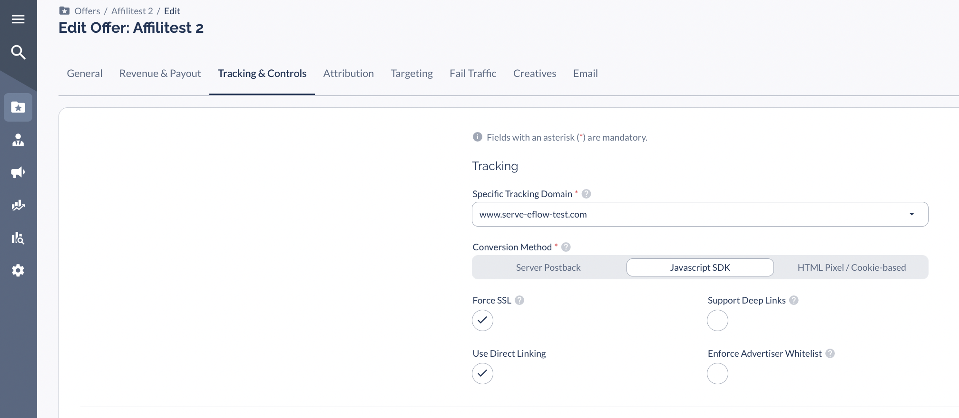959x418 pixels.
Task: Open the search magnifier in sidebar
Action: click(x=18, y=52)
